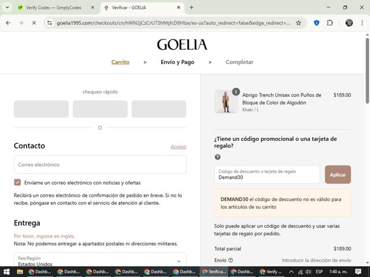
Task: Switch to the Verifica... taskbar window
Action: coord(214,272)
